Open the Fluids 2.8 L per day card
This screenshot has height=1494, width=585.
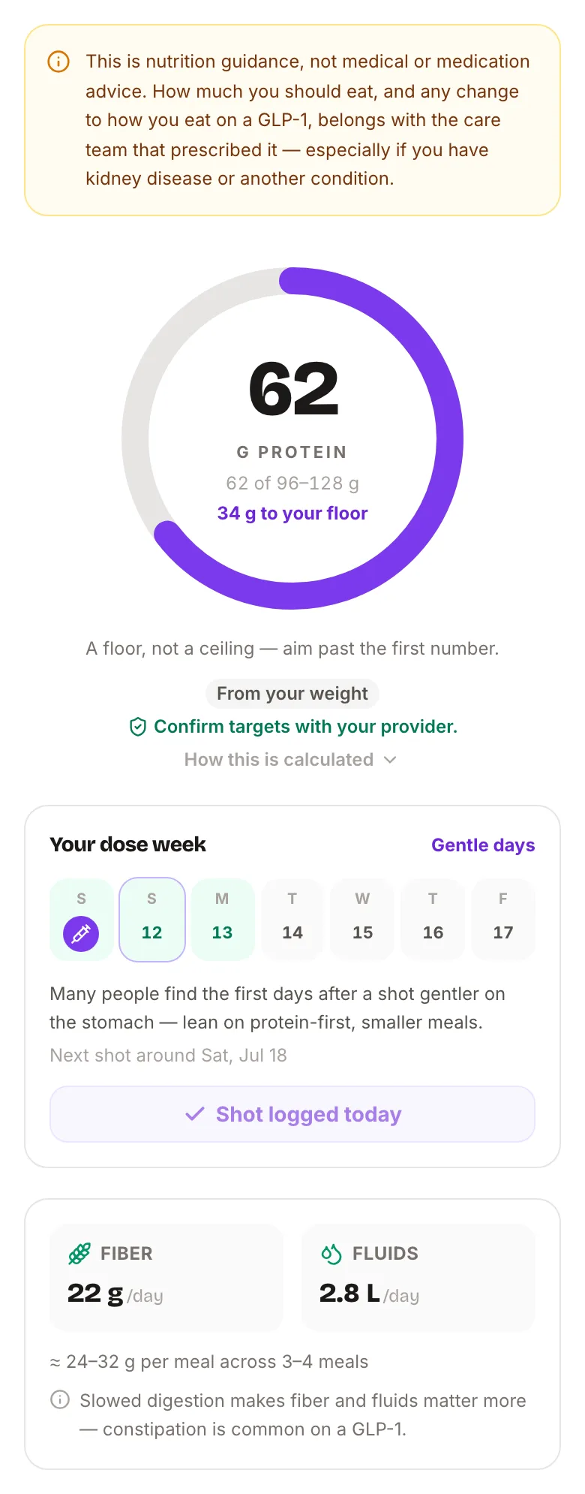pos(418,1277)
